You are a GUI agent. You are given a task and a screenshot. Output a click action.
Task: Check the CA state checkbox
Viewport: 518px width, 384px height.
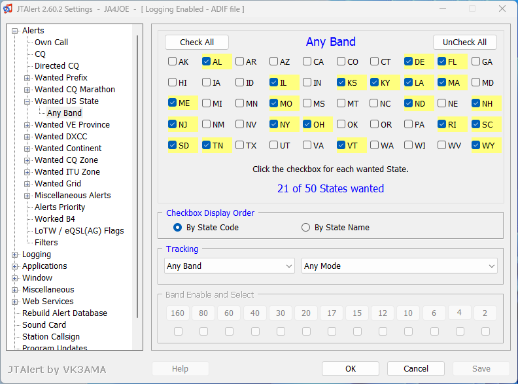tap(307, 61)
